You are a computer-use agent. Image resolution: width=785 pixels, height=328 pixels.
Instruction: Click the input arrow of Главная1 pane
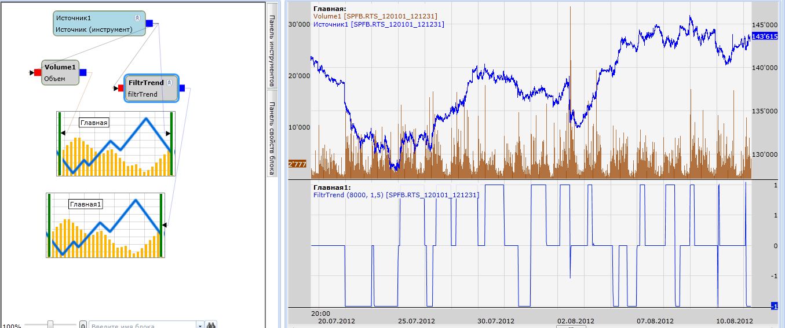165,225
